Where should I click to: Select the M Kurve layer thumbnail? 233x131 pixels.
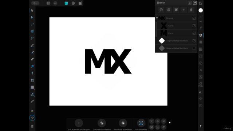click(163, 33)
